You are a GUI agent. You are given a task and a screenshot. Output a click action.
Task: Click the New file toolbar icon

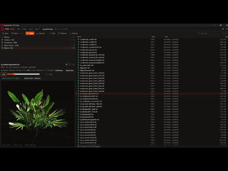click(x=3, y=33)
